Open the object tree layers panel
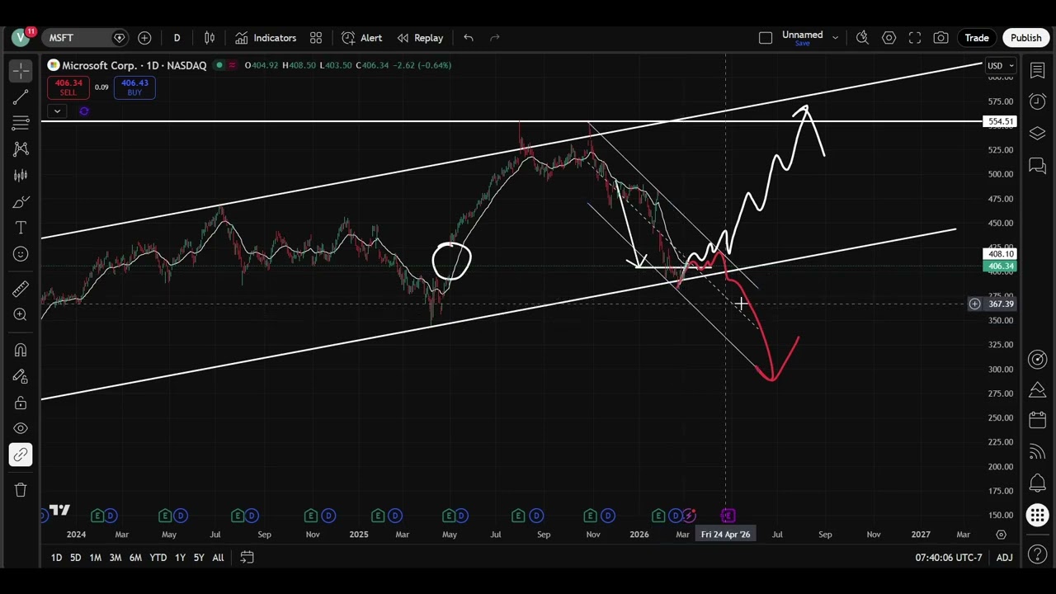This screenshot has width=1056, height=594. click(1038, 133)
